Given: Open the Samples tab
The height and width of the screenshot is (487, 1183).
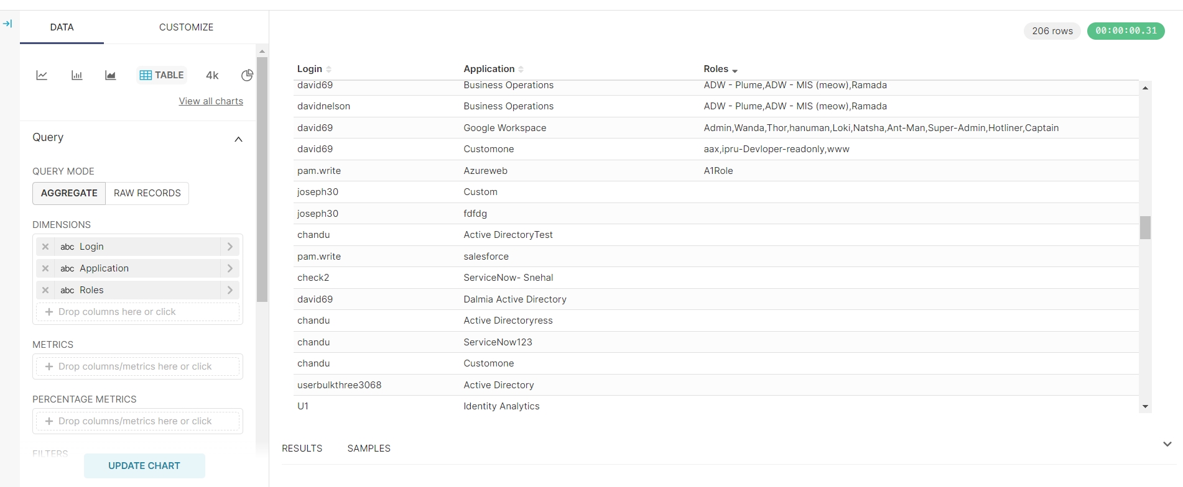Looking at the screenshot, I should click(x=369, y=448).
